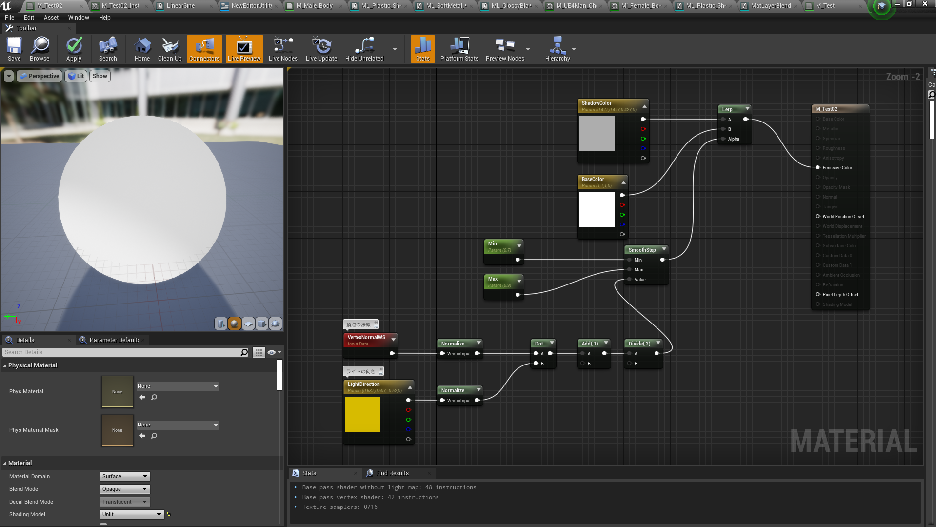Open the Hierarchy toolbar icon
936x527 pixels.
tap(558, 49)
